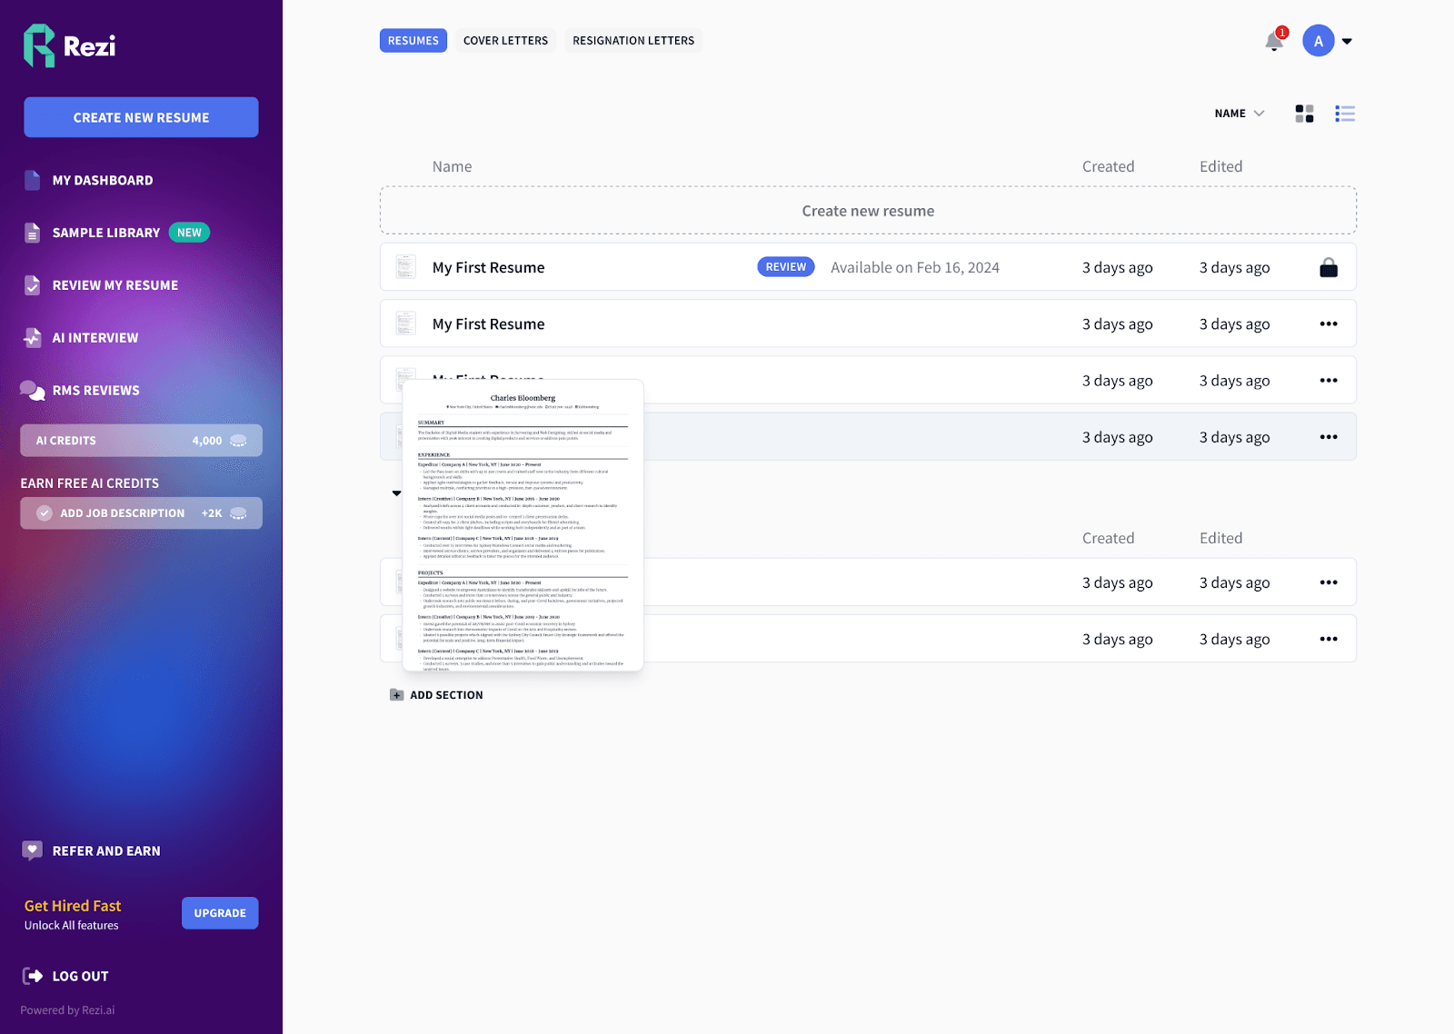Click LOG OUT

pos(81,977)
